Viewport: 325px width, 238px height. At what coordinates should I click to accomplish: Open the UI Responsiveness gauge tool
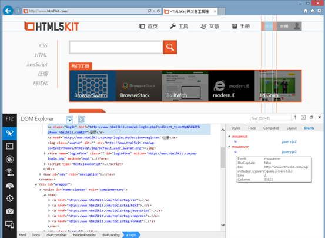(9, 186)
